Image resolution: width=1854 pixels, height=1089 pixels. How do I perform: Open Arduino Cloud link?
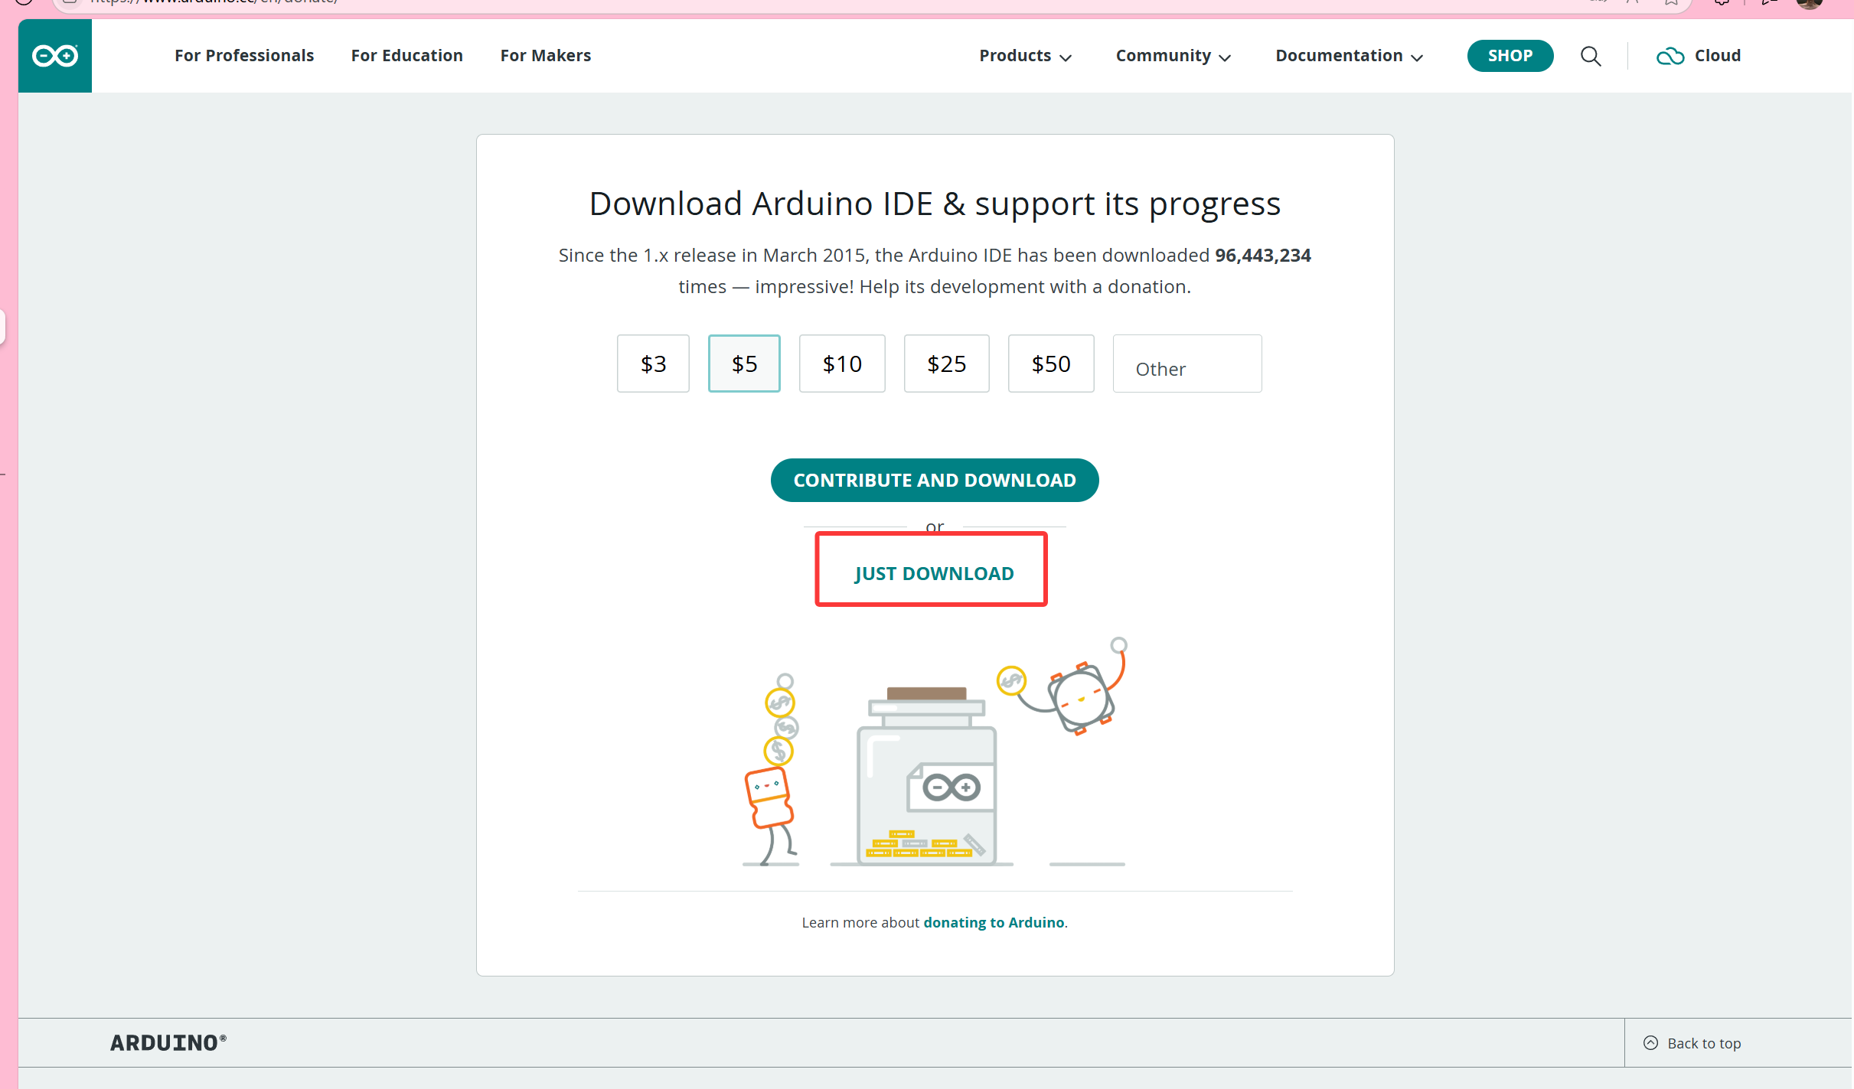click(1699, 56)
